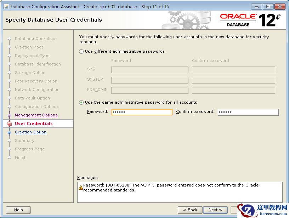This screenshot has width=289, height=218.
Task: Click the PDBADMIN password field
Action: point(150,90)
